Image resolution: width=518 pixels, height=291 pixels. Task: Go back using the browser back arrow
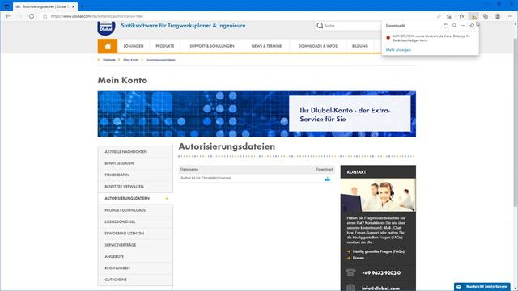(7, 16)
